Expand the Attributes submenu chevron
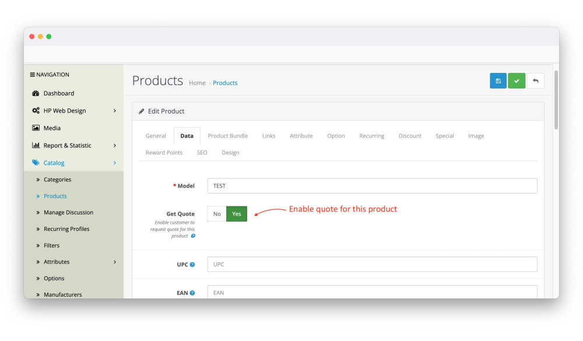Viewport: 583px width, 341px height. point(115,262)
